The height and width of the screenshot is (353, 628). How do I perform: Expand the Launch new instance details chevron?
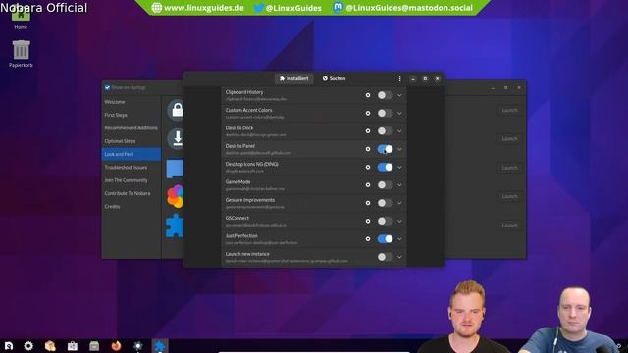click(x=399, y=257)
